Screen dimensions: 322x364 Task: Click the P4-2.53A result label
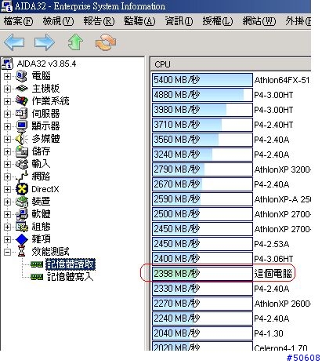tap(272, 244)
